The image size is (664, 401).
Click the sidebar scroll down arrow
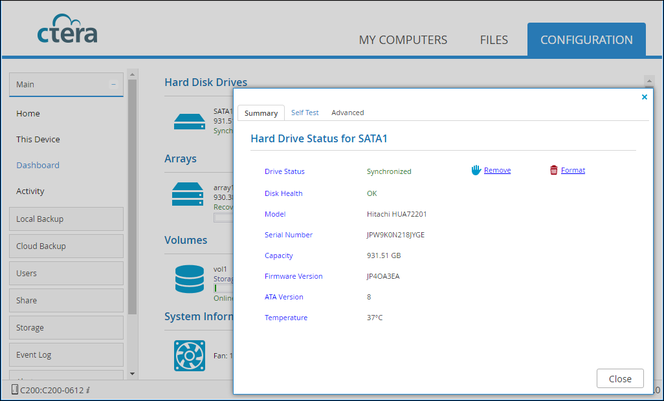[132, 374]
